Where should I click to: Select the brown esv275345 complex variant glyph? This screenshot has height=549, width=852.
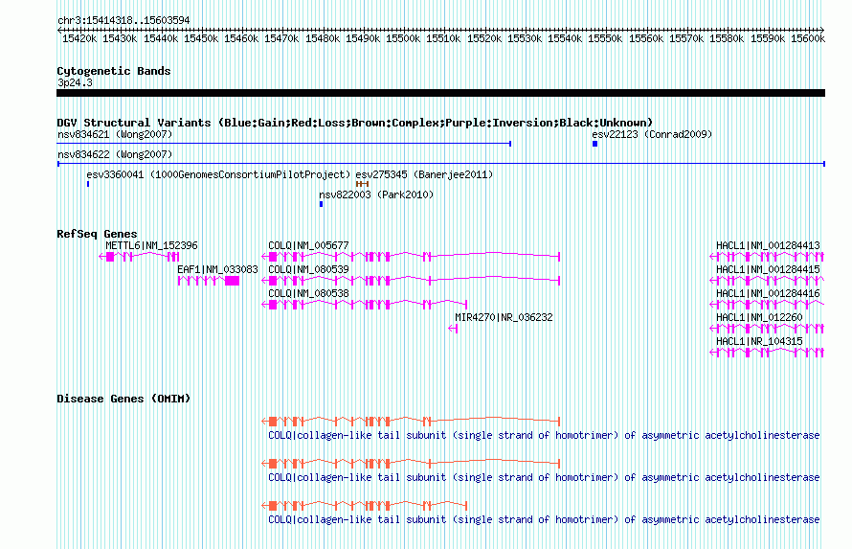tap(363, 184)
